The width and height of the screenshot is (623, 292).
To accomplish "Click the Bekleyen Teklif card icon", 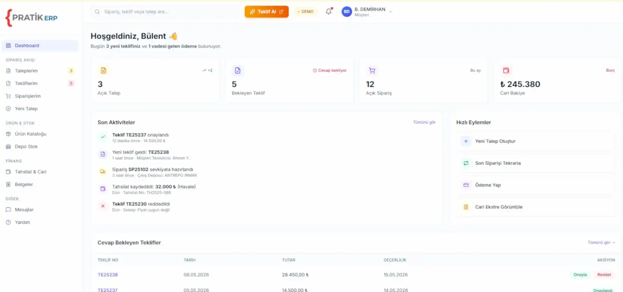I will 238,70.
